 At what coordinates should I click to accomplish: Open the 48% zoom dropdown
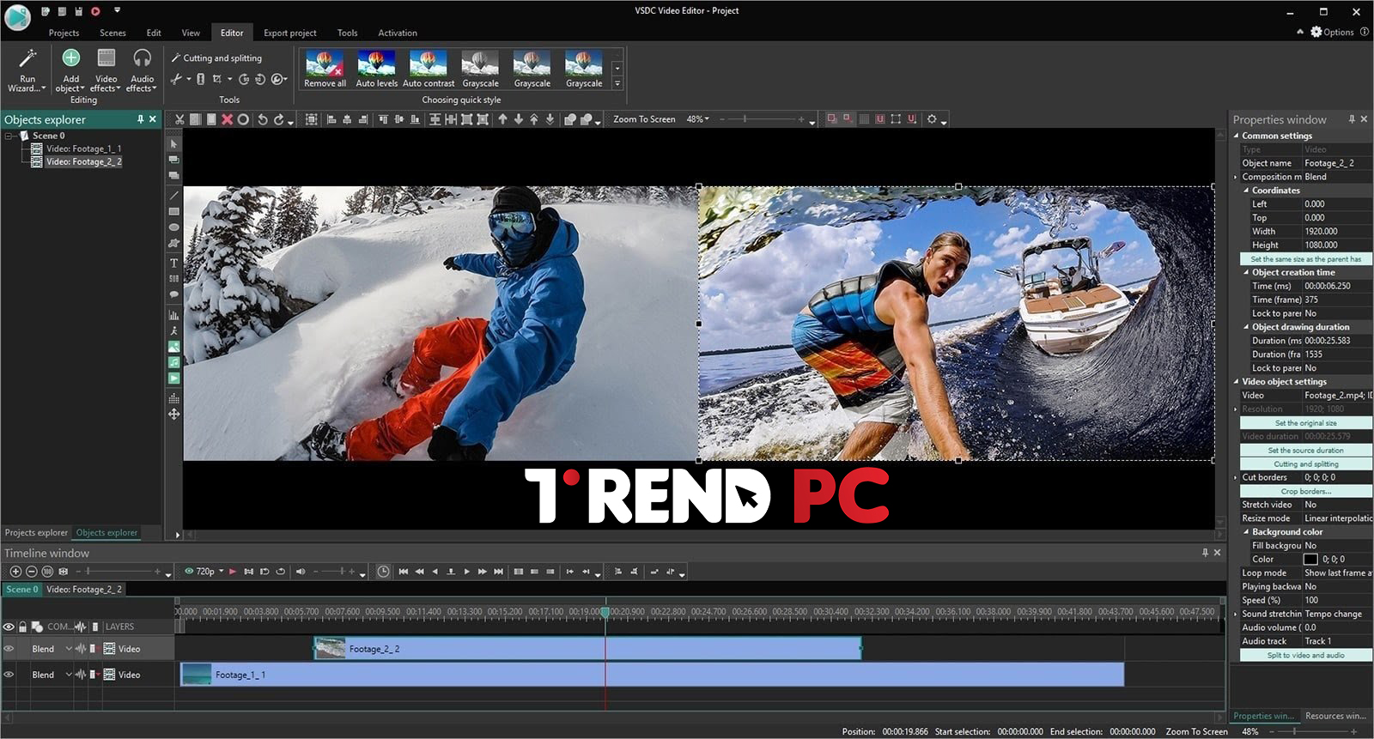(x=707, y=119)
